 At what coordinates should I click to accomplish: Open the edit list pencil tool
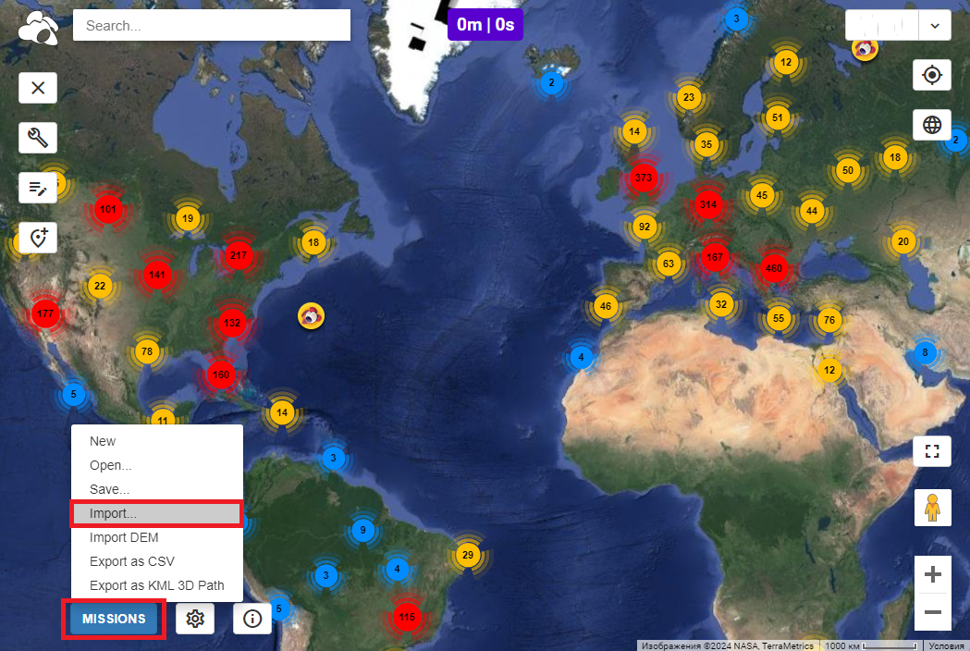pyautogui.click(x=38, y=188)
